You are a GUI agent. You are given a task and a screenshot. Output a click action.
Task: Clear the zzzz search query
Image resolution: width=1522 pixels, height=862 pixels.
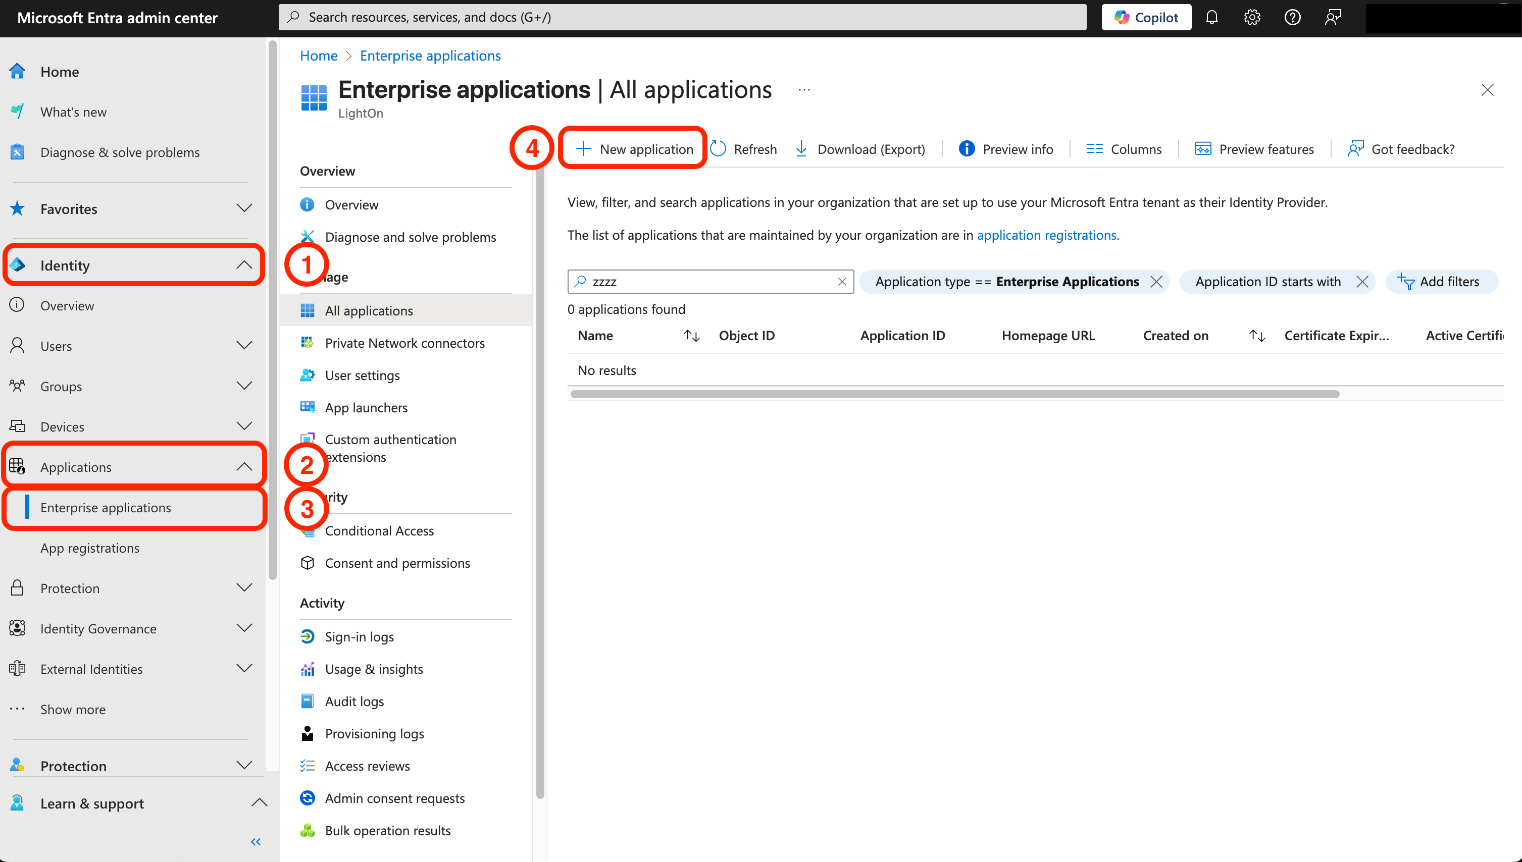click(x=841, y=282)
